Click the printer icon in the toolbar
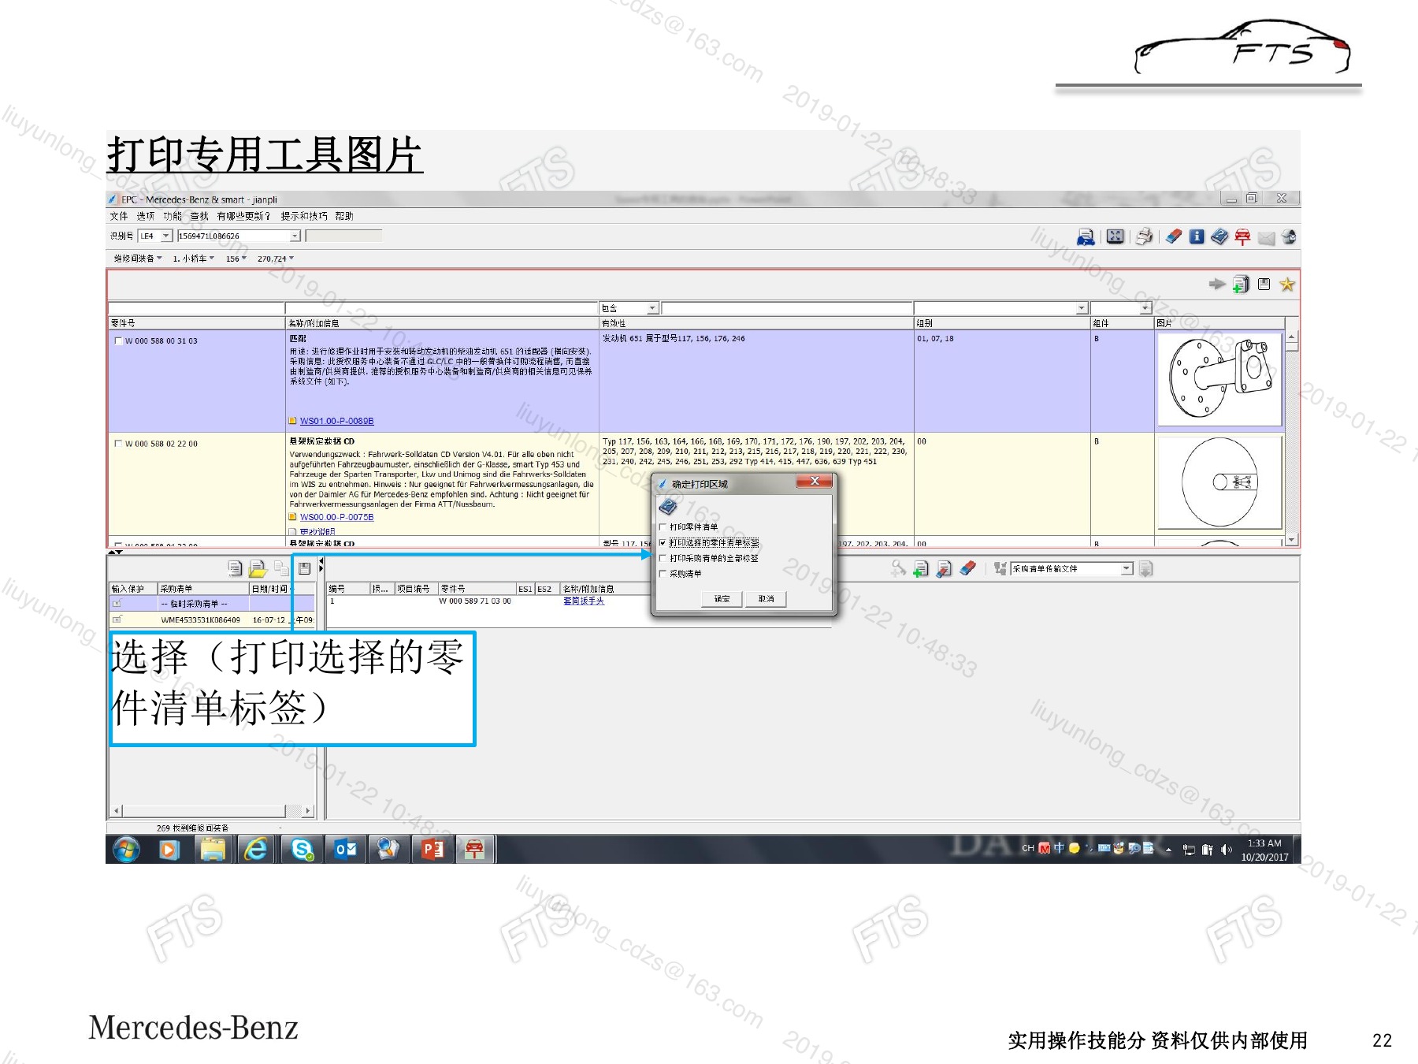Image resolution: width=1418 pixels, height=1064 pixels. (x=1145, y=236)
